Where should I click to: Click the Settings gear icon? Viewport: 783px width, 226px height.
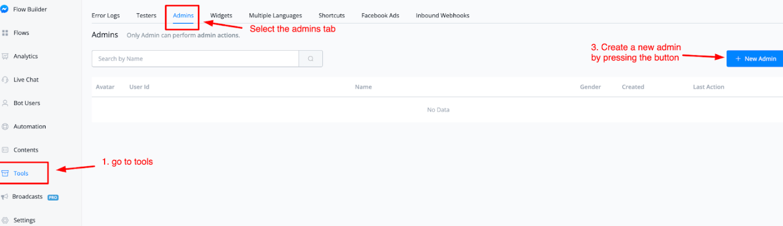click(x=5, y=220)
